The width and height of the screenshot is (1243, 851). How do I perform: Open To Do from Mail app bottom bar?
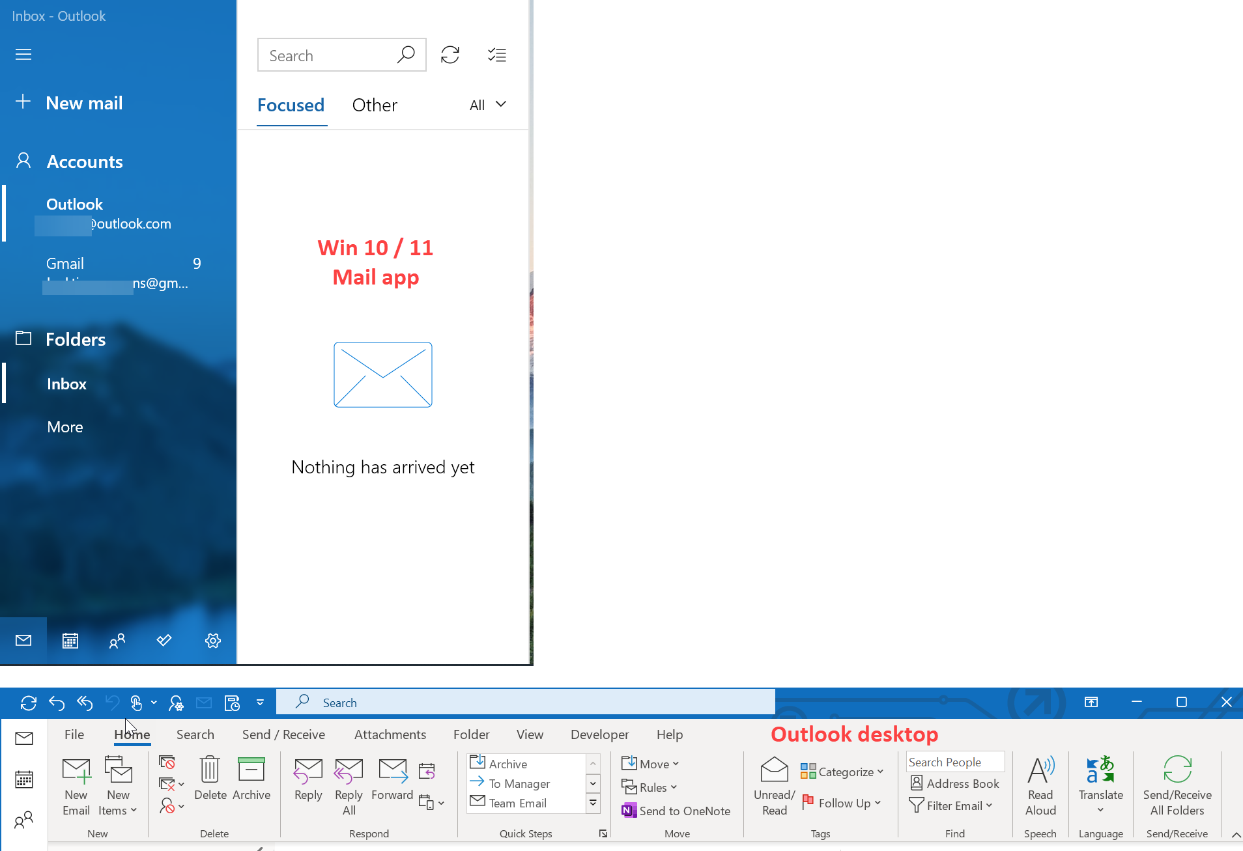164,641
